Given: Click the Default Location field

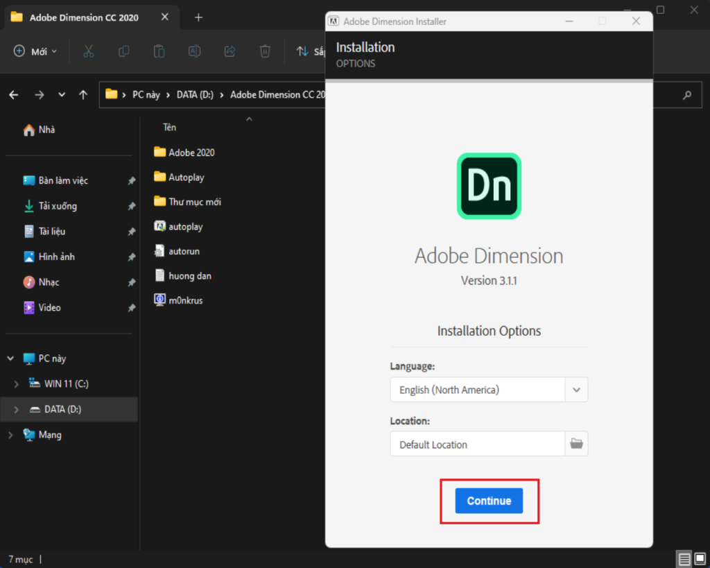Looking at the screenshot, I should [x=478, y=444].
